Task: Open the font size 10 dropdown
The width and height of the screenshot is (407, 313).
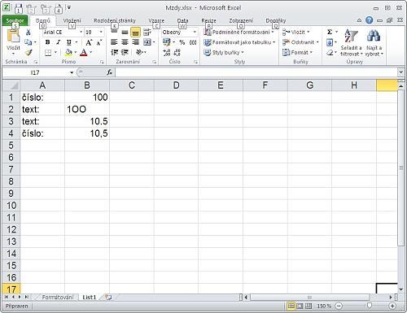Action: (101, 33)
